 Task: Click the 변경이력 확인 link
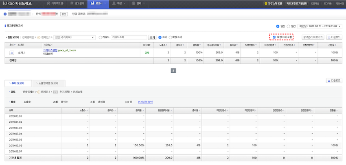click(145, 102)
